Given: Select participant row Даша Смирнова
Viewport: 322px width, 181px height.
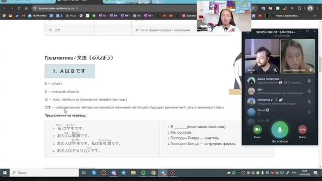Looking at the screenshot, I should point(280,80).
